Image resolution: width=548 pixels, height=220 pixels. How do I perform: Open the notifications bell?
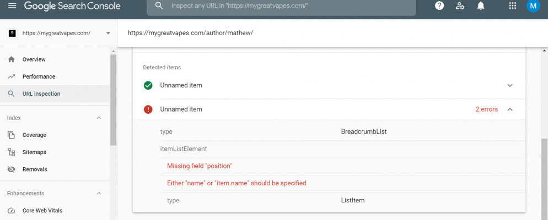point(481,6)
